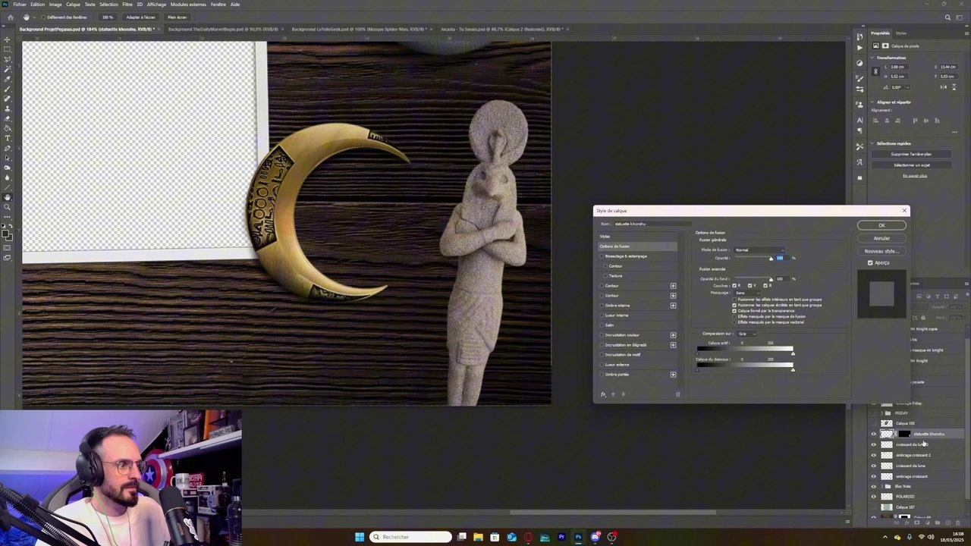Select the Magic Wand tool

[8, 69]
